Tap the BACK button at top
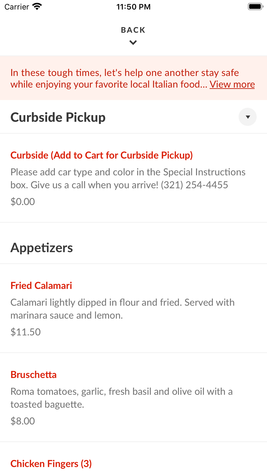 pyautogui.click(x=133, y=30)
